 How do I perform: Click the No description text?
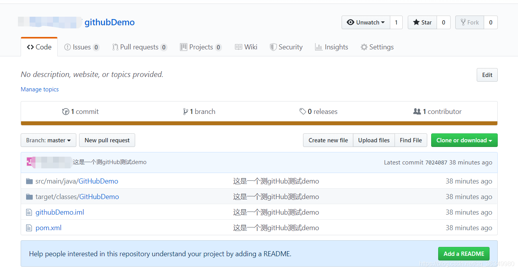[92, 74]
